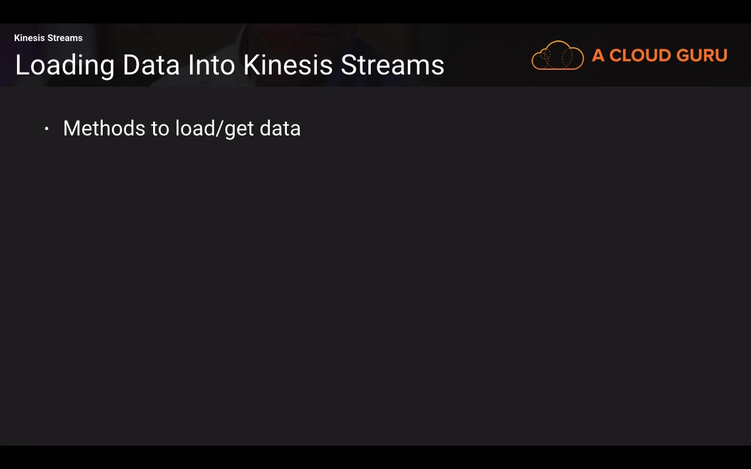
Task: Click the word CLOUD in the logo
Action: [x=643, y=56]
